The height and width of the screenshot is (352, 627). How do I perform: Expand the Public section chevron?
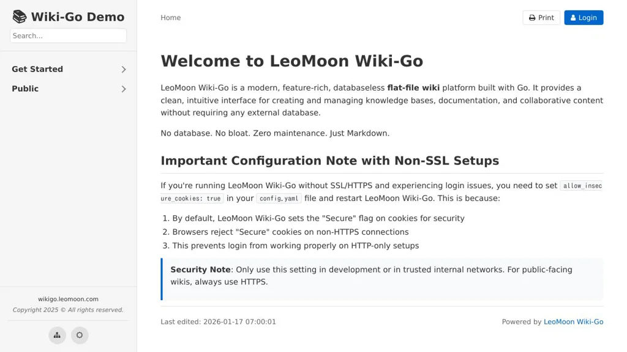coord(124,89)
